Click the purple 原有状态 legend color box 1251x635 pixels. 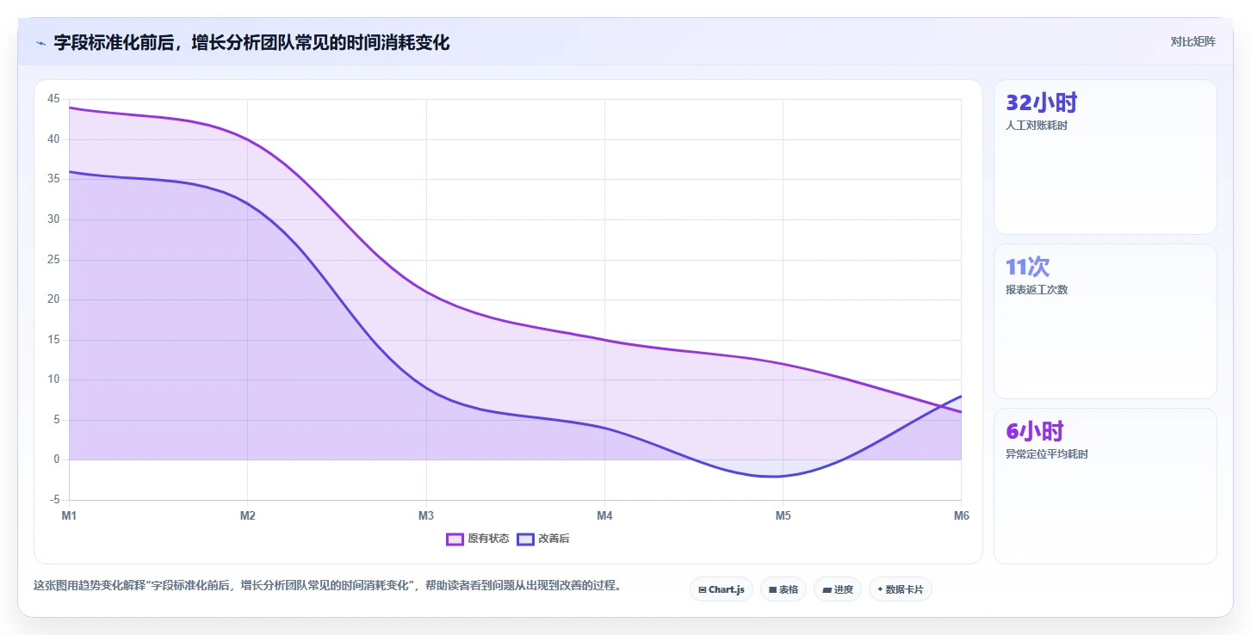pyautogui.click(x=455, y=539)
